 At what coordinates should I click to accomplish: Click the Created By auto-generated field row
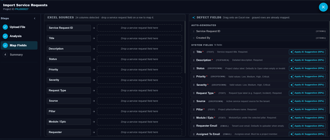click(x=259, y=38)
